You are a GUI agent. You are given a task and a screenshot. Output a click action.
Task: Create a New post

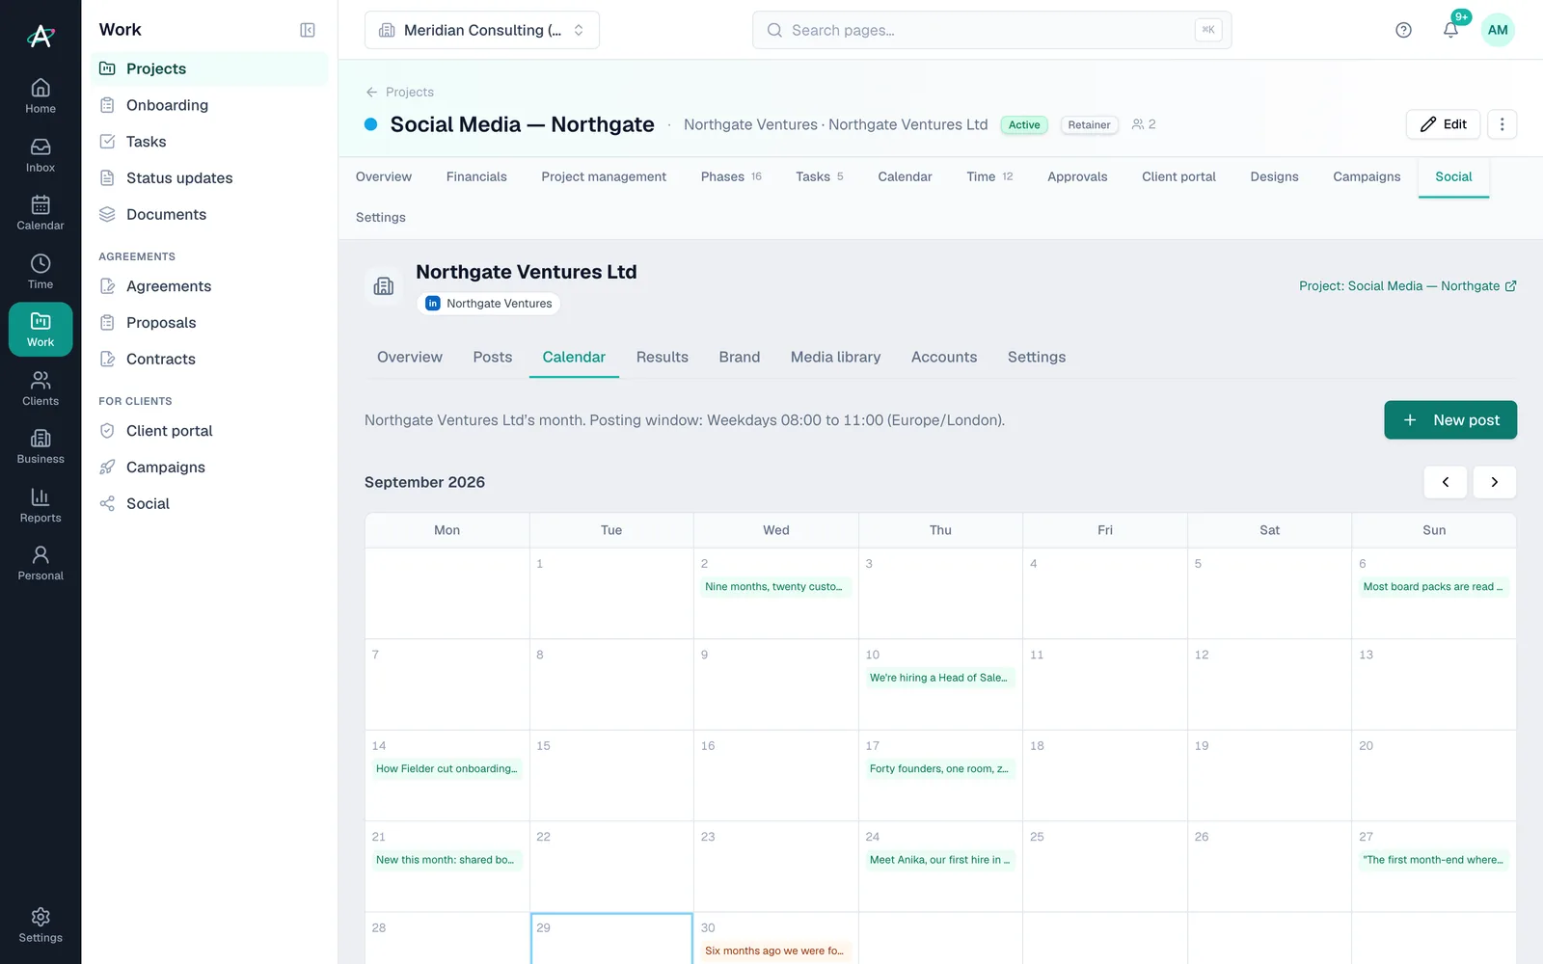pyautogui.click(x=1450, y=420)
